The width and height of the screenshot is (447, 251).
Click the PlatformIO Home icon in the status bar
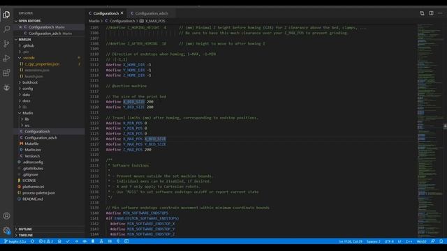59,241
